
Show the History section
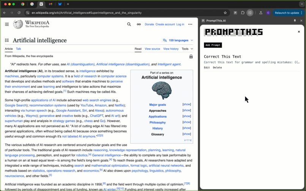tap(186, 128)
